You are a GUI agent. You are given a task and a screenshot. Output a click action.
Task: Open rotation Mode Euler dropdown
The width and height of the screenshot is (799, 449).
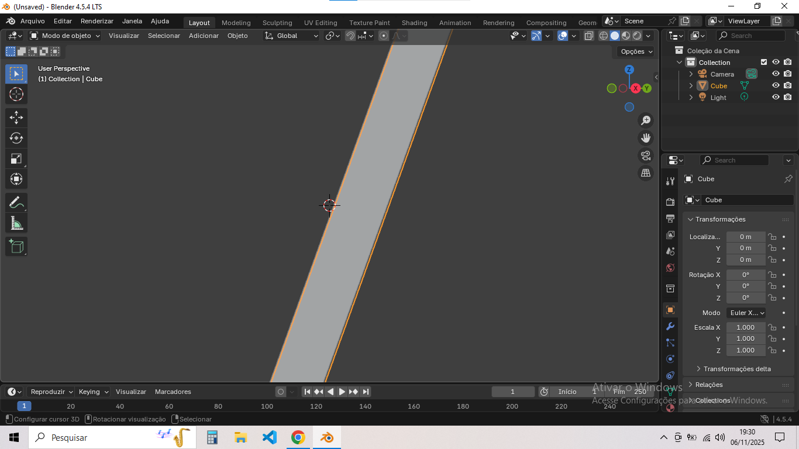click(746, 313)
